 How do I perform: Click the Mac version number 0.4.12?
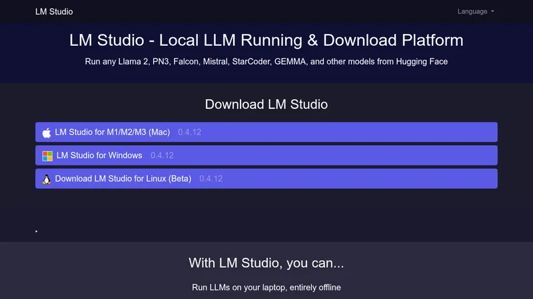[x=190, y=132]
